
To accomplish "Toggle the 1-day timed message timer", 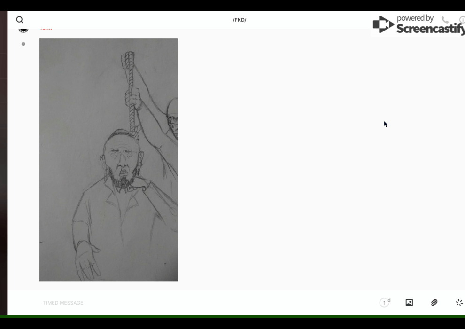I will [x=385, y=303].
